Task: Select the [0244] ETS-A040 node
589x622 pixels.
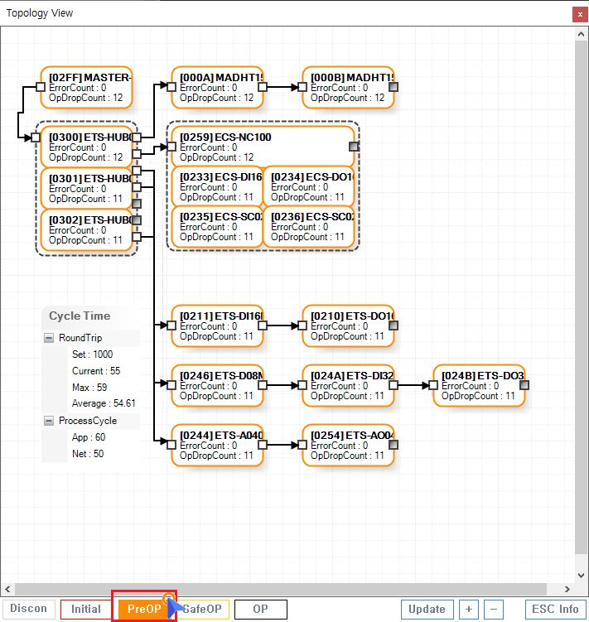Action: pyautogui.click(x=217, y=446)
